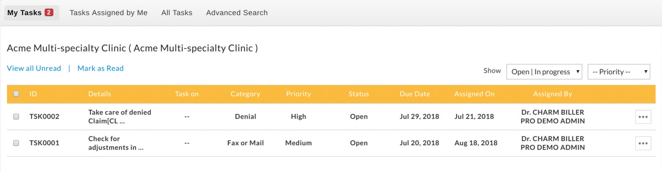The height and width of the screenshot is (172, 662).
Task: Sort by the Priority column header
Action: coord(298,94)
